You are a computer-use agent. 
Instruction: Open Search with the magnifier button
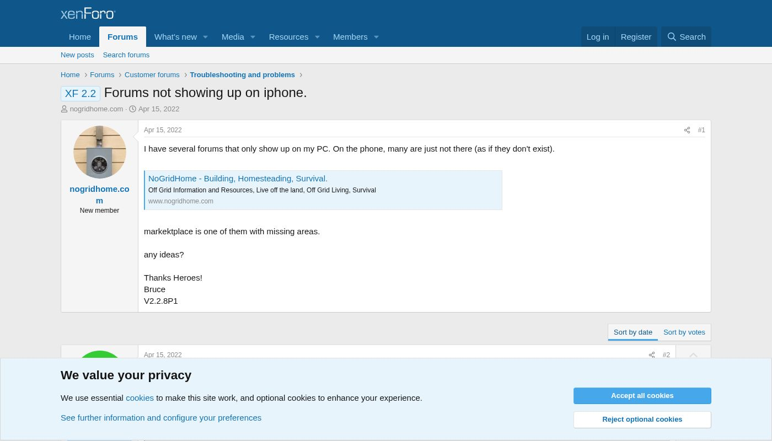coord(686,37)
